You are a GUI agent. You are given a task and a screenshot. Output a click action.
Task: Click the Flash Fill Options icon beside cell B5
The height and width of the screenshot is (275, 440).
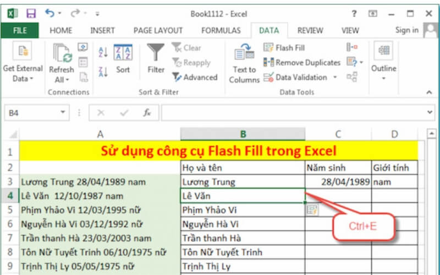pos(312,210)
